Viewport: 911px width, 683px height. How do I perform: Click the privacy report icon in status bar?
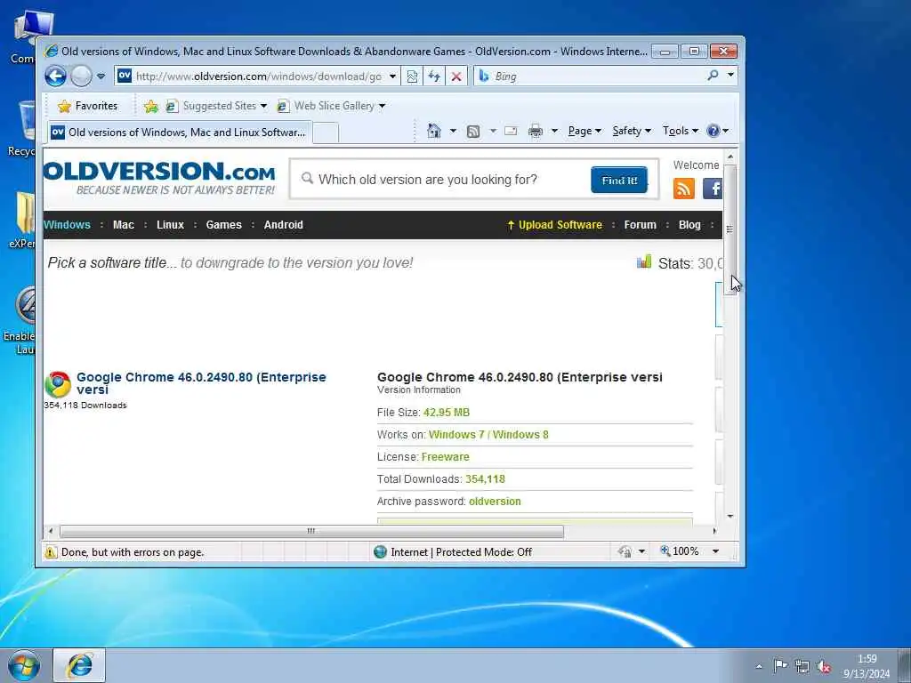[625, 551]
